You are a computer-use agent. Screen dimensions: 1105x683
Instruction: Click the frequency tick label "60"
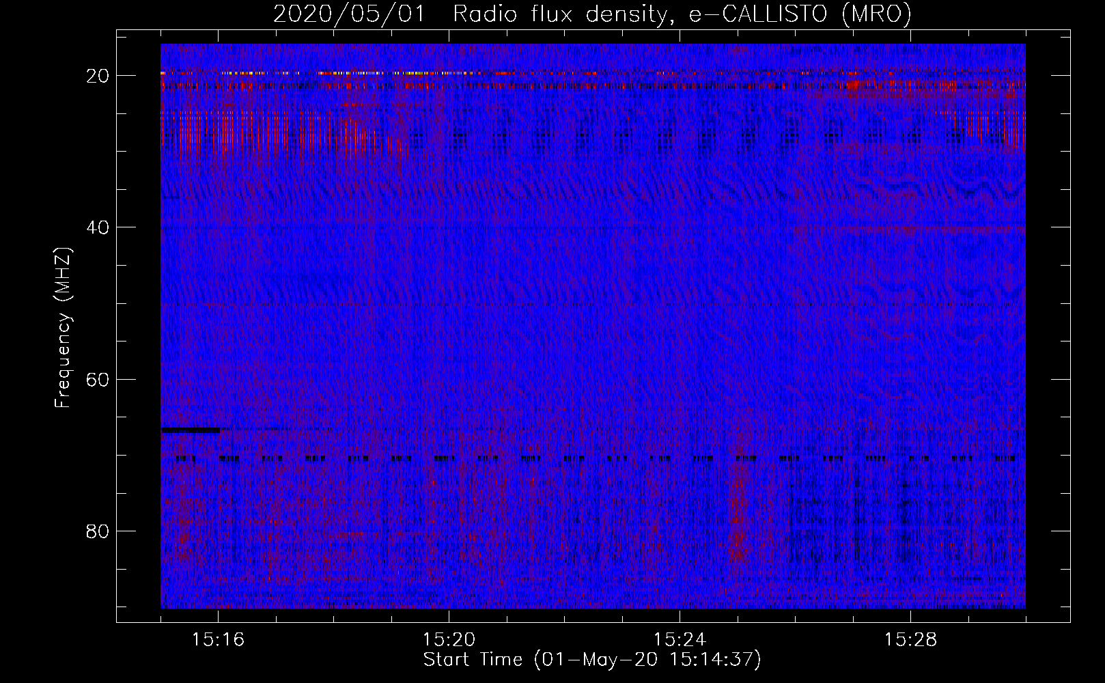[x=98, y=379]
